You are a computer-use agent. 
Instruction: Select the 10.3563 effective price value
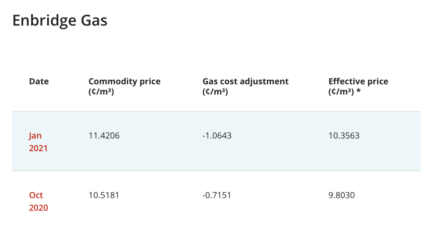point(344,135)
